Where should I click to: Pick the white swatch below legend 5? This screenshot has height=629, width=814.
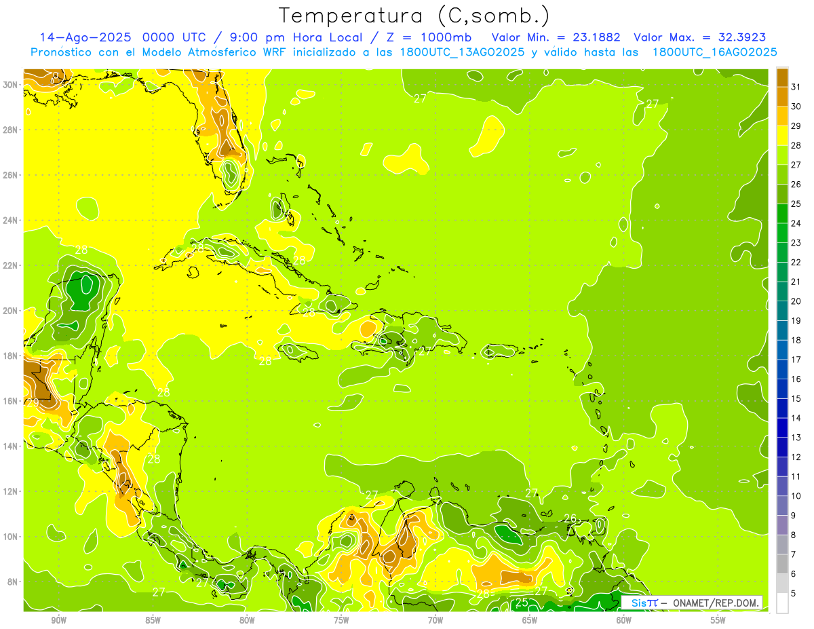(782, 603)
